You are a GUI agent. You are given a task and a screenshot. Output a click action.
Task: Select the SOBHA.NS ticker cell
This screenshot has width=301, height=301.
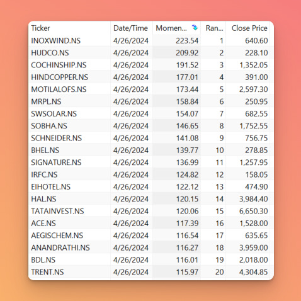49,126
